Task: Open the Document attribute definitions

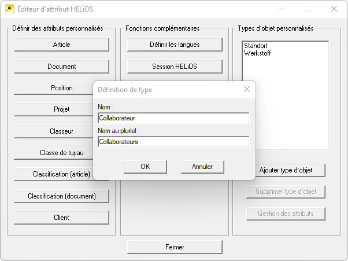Action: click(x=61, y=66)
